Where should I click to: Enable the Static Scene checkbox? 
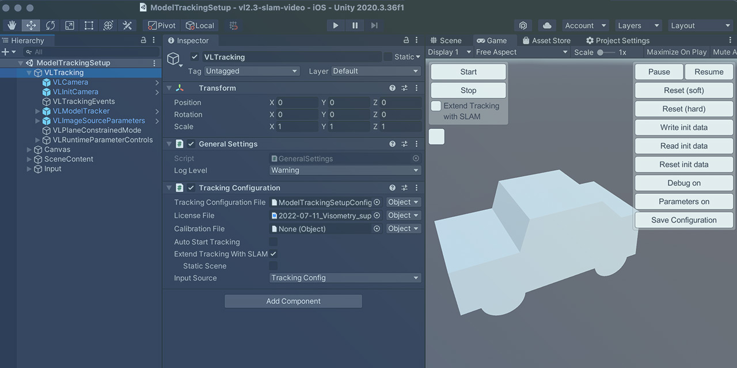(x=274, y=265)
